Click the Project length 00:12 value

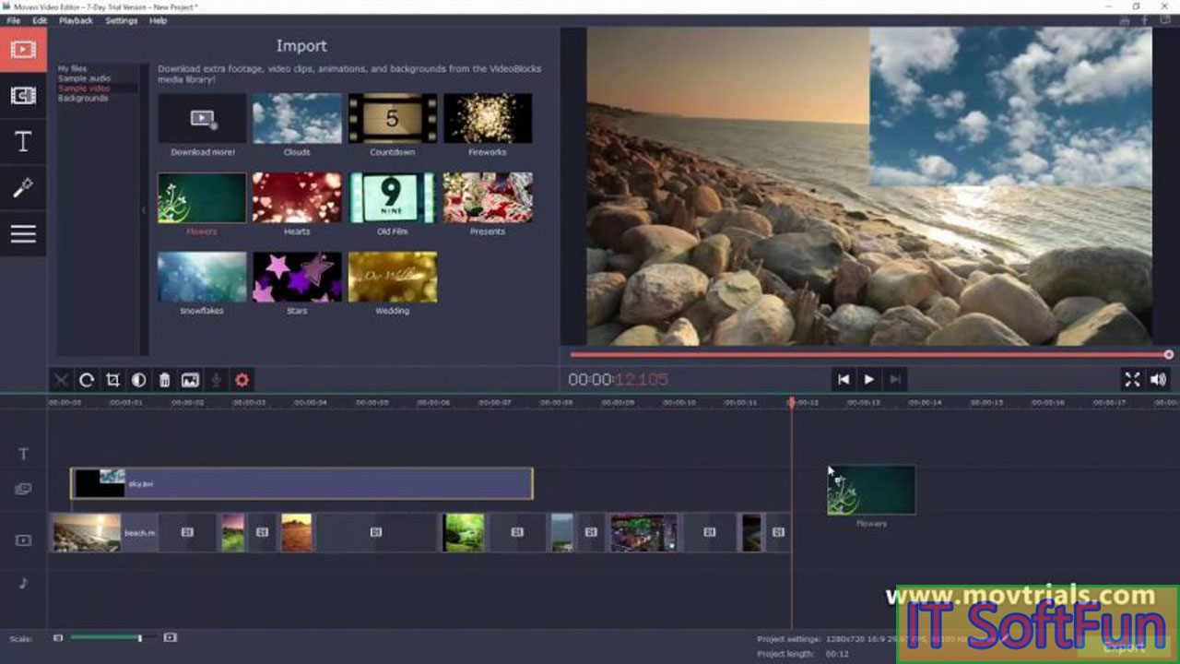point(837,654)
